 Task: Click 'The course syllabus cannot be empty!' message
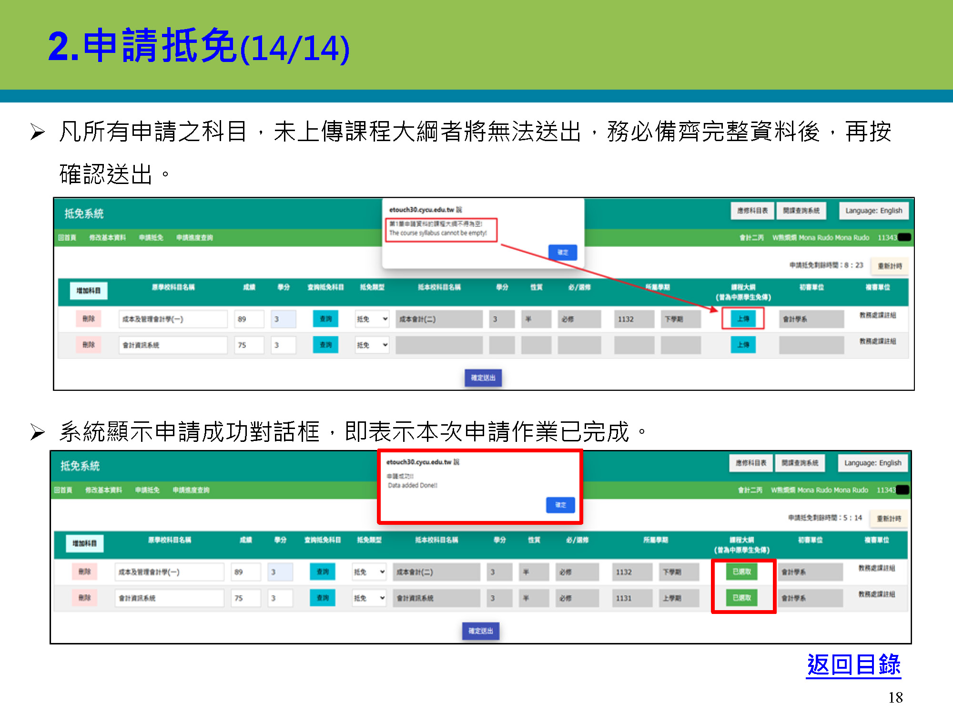[x=438, y=233]
